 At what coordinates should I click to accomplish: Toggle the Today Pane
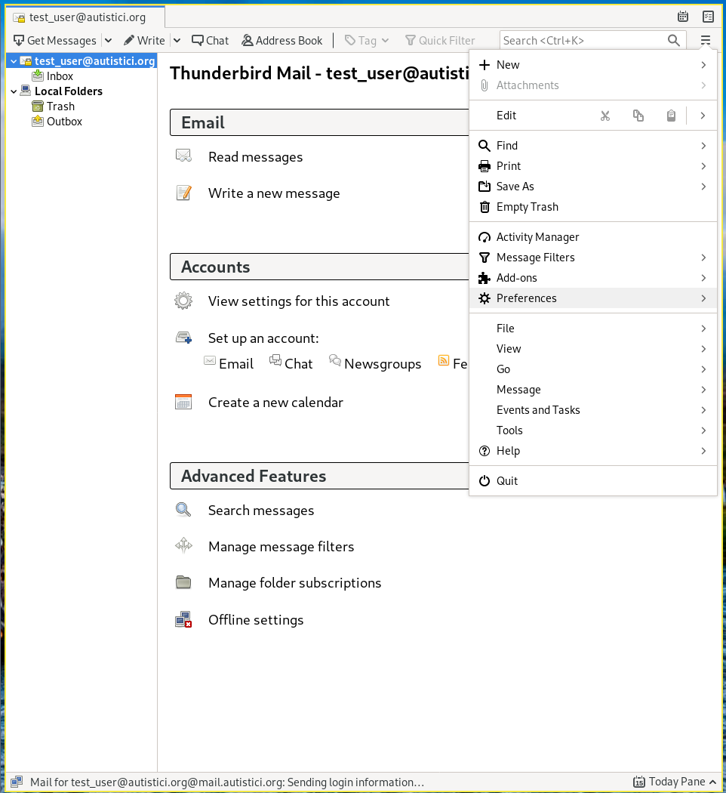pyautogui.click(x=670, y=782)
